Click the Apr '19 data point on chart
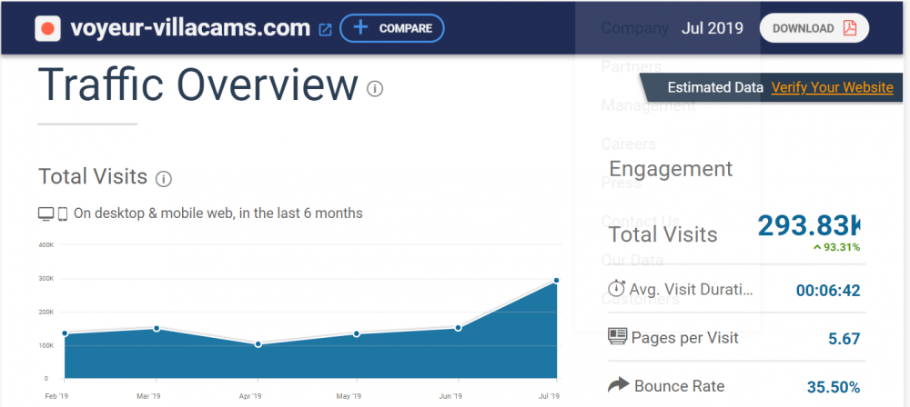 coord(258,344)
